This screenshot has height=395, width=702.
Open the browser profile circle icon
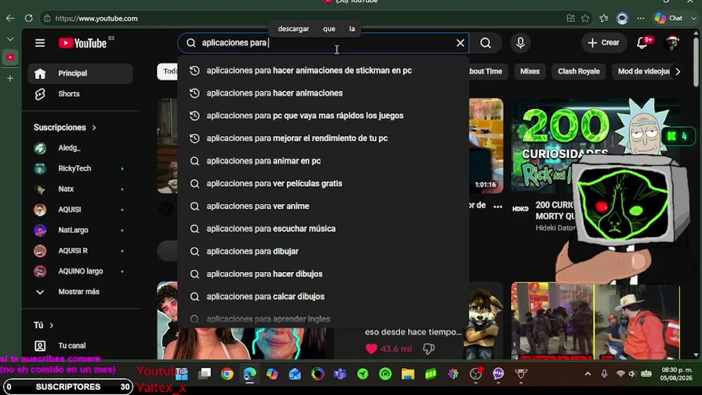point(622,18)
